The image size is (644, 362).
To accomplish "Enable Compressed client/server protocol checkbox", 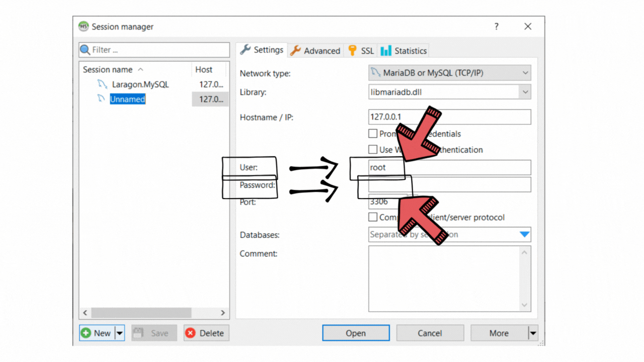I will [x=373, y=217].
